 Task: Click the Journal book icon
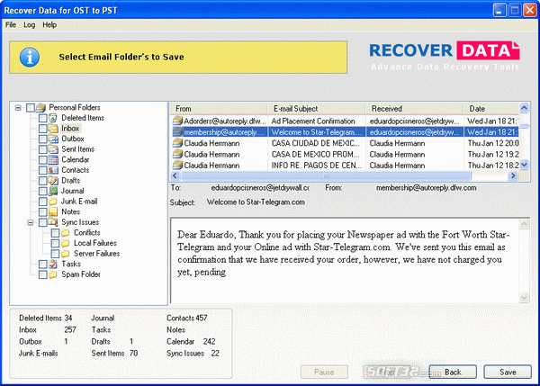(x=53, y=191)
